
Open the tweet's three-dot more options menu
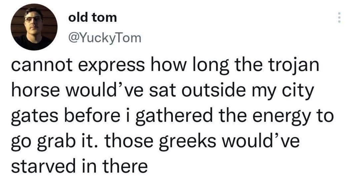click(x=339, y=17)
